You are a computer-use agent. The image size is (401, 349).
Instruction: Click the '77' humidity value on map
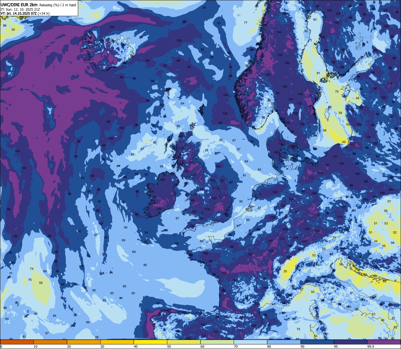tap(246, 23)
